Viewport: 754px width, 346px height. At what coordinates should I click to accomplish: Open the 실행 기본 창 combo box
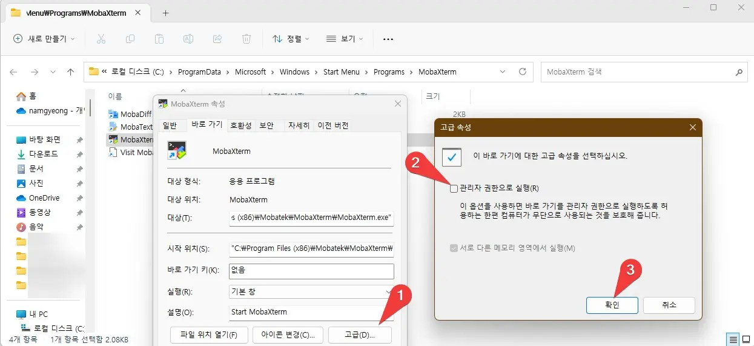(x=311, y=291)
